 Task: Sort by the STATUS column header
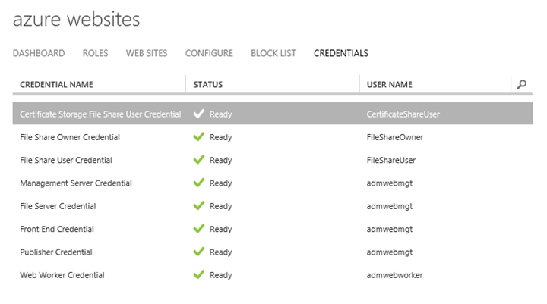pyautogui.click(x=208, y=85)
